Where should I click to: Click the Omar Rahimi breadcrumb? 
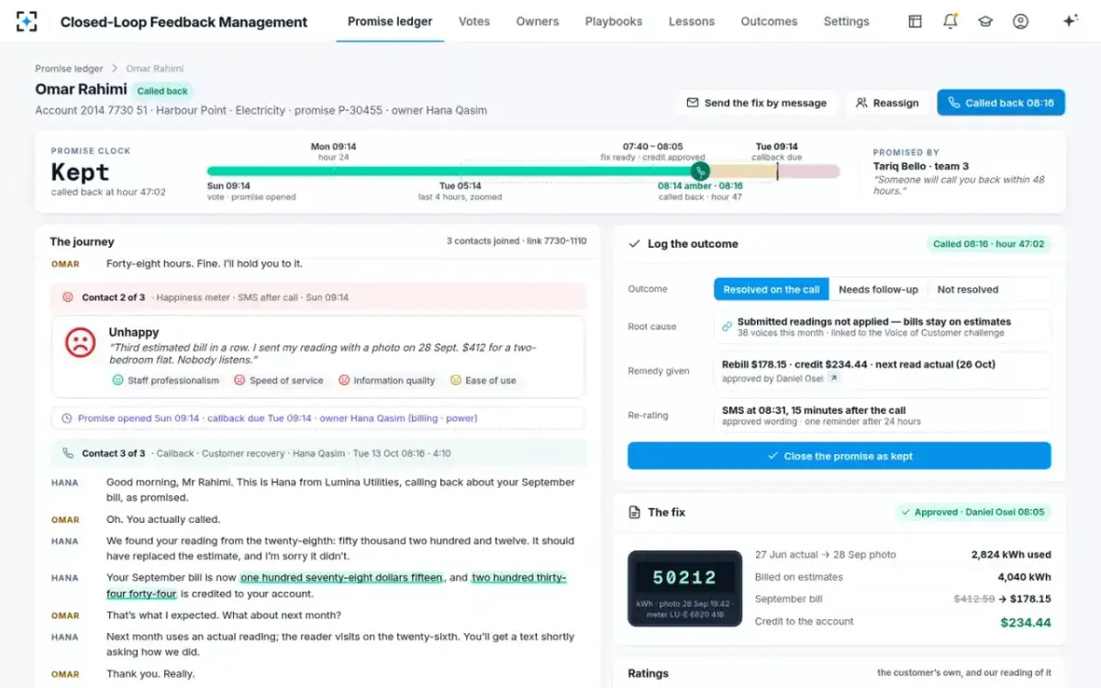[x=155, y=69]
